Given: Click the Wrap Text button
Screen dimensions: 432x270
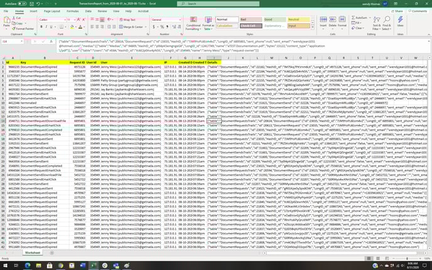Looking at the screenshot, I should click(x=129, y=19).
